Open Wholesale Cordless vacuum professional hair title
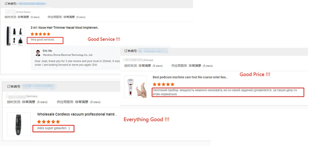Viewport: 314px width, 157px height. 77,114
